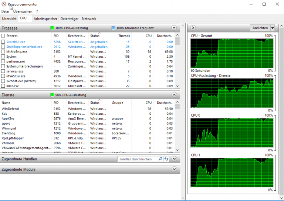This screenshot has height=201, width=284.
Task: Select the WinDefend service row
Action: 88,109
